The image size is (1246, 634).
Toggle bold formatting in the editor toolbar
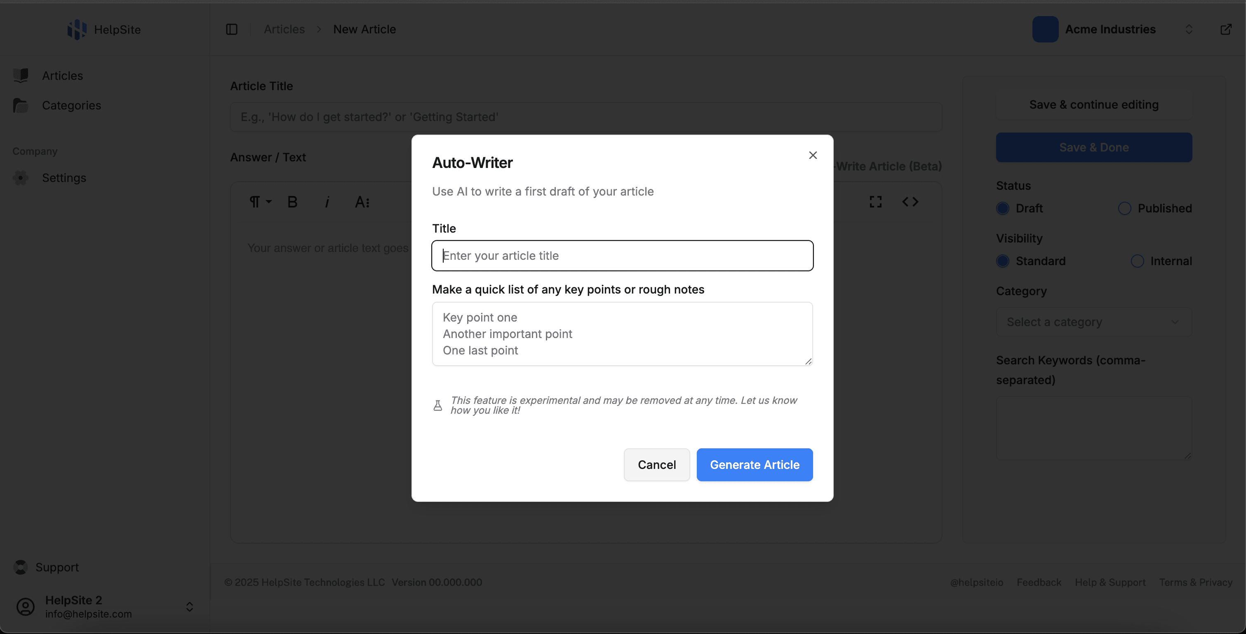[292, 202]
